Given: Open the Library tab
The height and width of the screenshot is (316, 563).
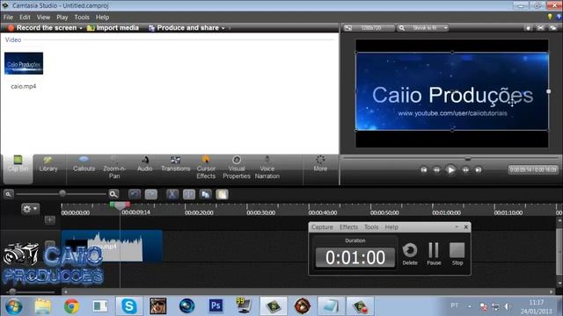Looking at the screenshot, I should tap(48, 164).
